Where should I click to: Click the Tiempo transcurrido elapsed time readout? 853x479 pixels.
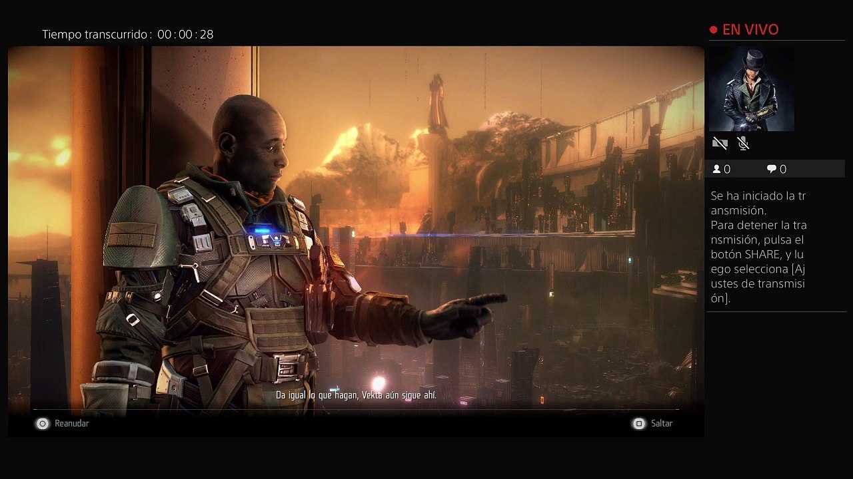pyautogui.click(x=128, y=35)
